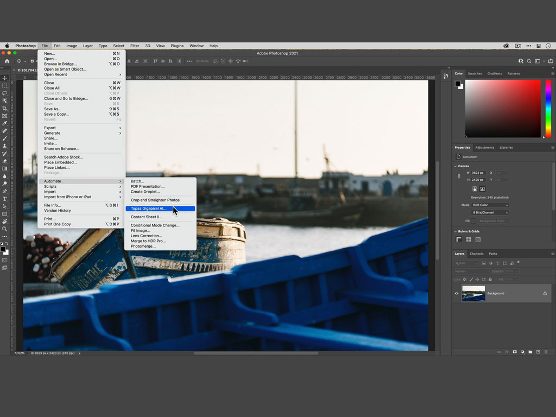Pick the Eyedropper tool

5,123
